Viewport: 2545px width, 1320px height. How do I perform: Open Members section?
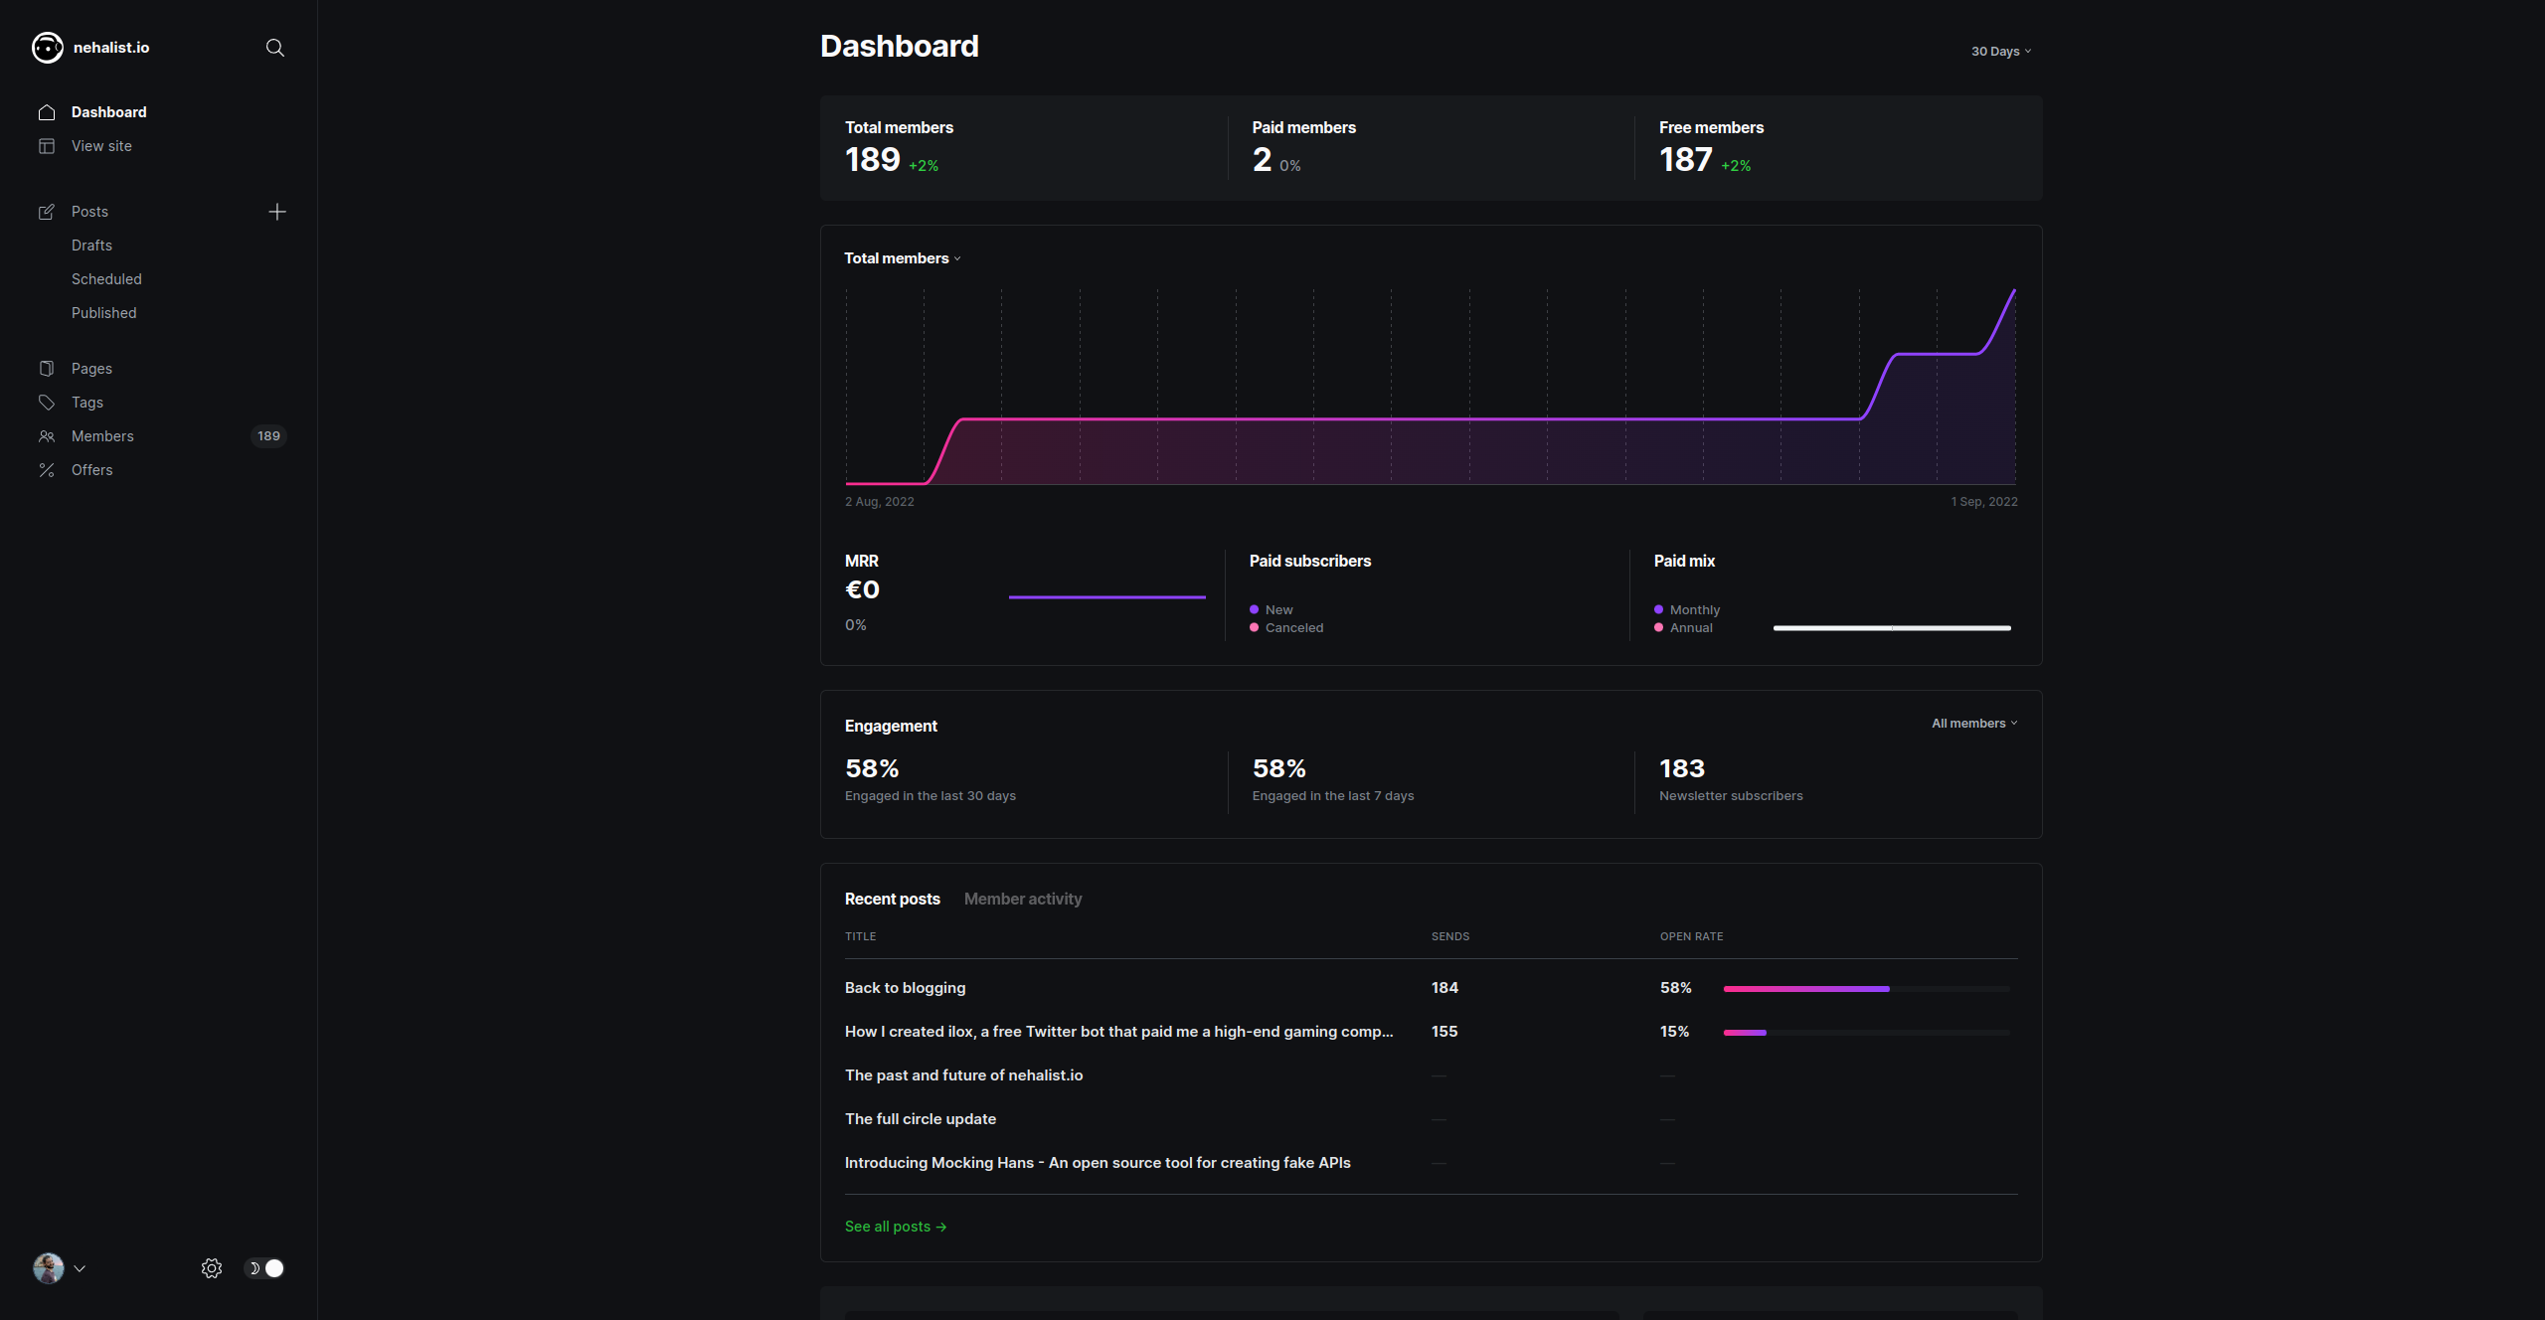(102, 436)
